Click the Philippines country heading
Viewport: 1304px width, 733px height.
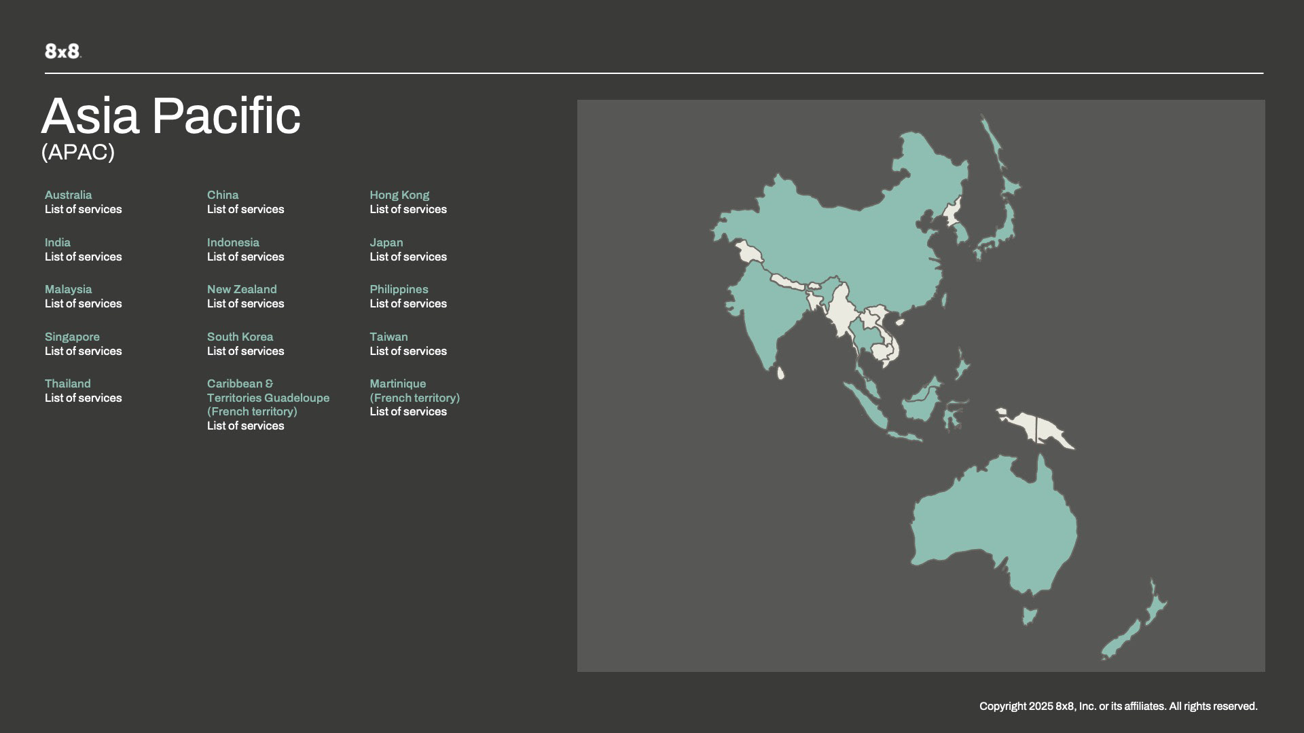click(x=398, y=289)
